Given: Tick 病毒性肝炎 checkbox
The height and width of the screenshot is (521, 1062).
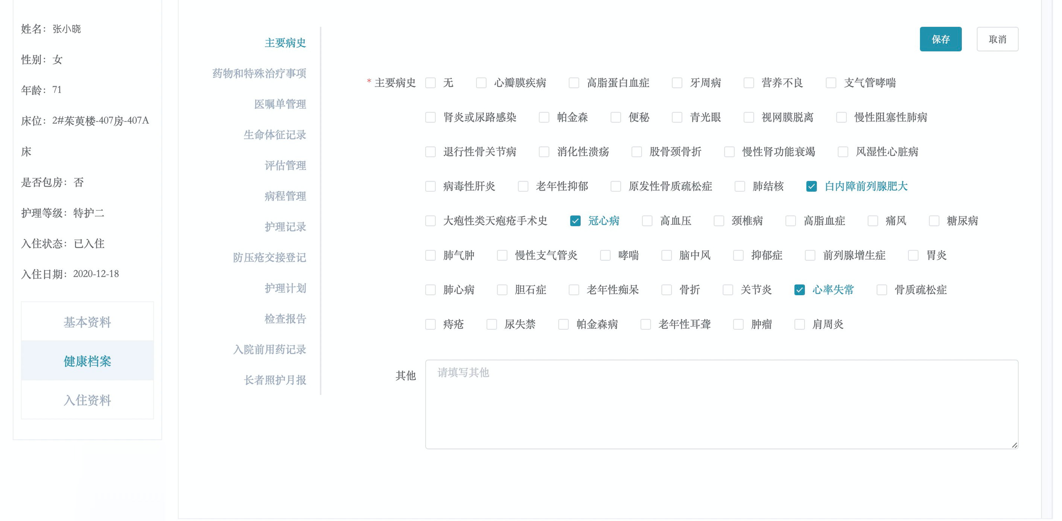Looking at the screenshot, I should coord(431,186).
